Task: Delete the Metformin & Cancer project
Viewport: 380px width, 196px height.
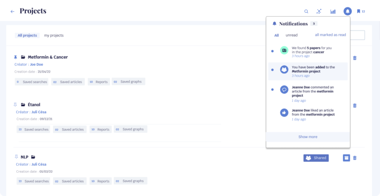Action: [355, 58]
